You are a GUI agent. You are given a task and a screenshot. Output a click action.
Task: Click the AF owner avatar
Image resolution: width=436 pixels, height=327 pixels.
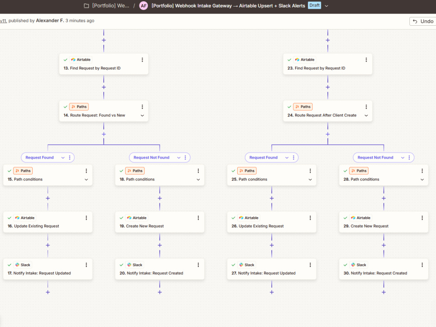[x=143, y=6]
